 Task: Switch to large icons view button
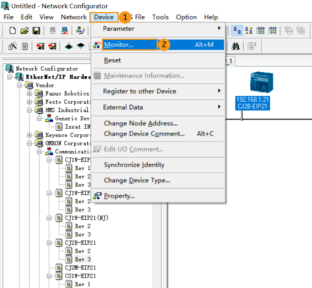(x=237, y=31)
